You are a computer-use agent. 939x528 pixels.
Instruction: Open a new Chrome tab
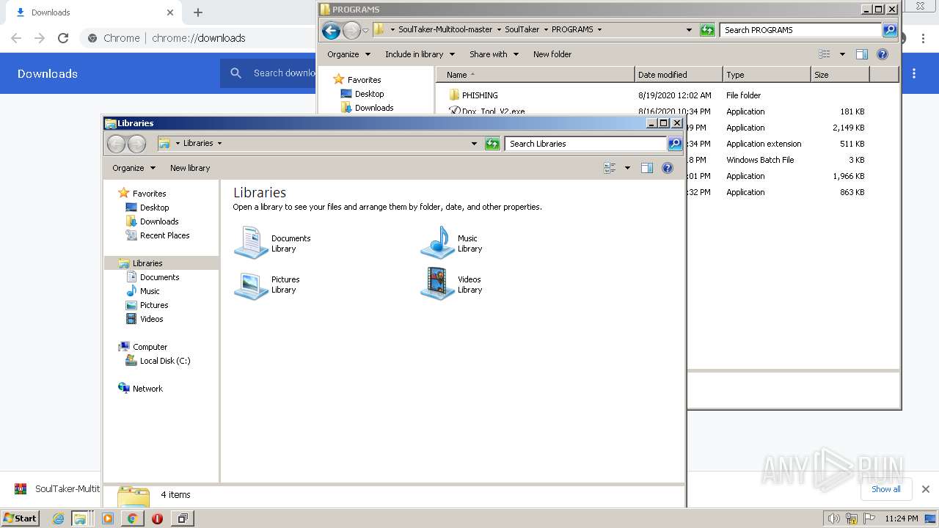pos(198,12)
